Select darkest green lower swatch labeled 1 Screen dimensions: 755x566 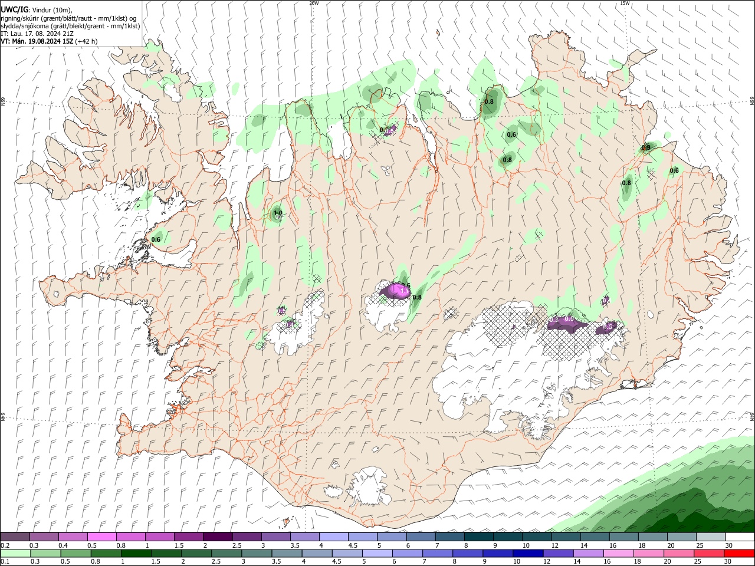pyautogui.click(x=136, y=553)
